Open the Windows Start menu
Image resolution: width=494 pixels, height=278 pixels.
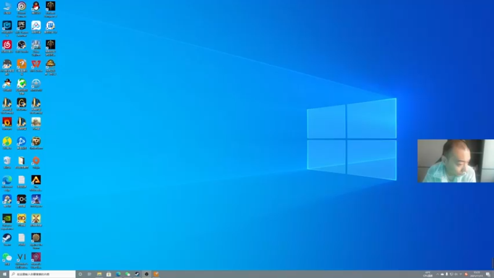pos(4,274)
